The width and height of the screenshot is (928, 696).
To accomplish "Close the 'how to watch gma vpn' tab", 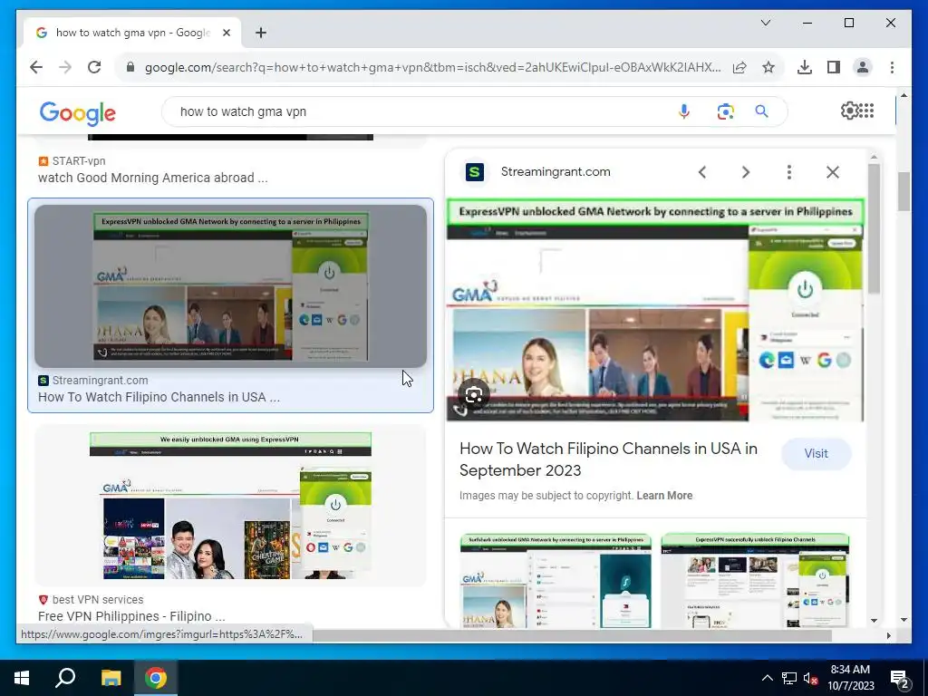I will click(x=226, y=33).
